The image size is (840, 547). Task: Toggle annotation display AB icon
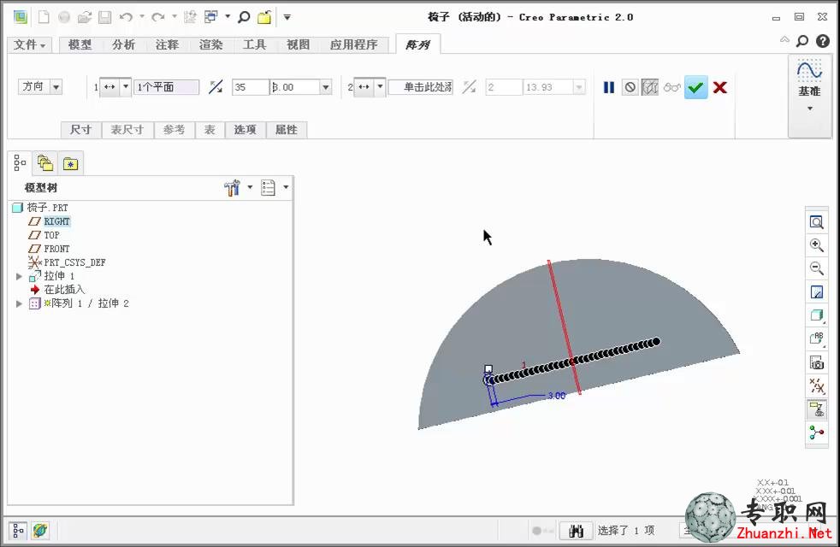pos(816,338)
